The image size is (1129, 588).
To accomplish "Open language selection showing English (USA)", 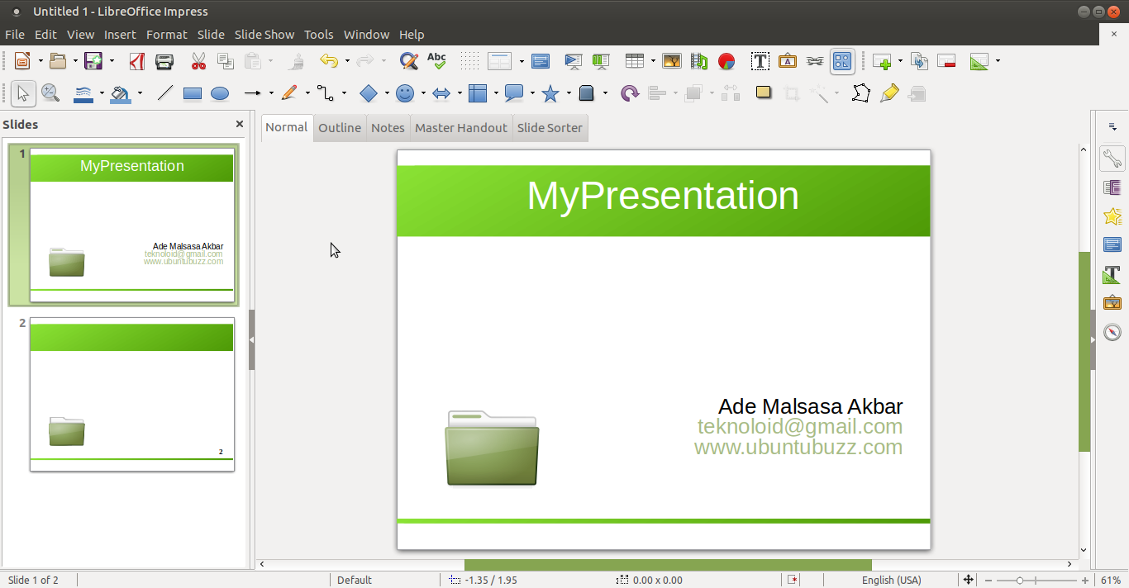I will (892, 580).
